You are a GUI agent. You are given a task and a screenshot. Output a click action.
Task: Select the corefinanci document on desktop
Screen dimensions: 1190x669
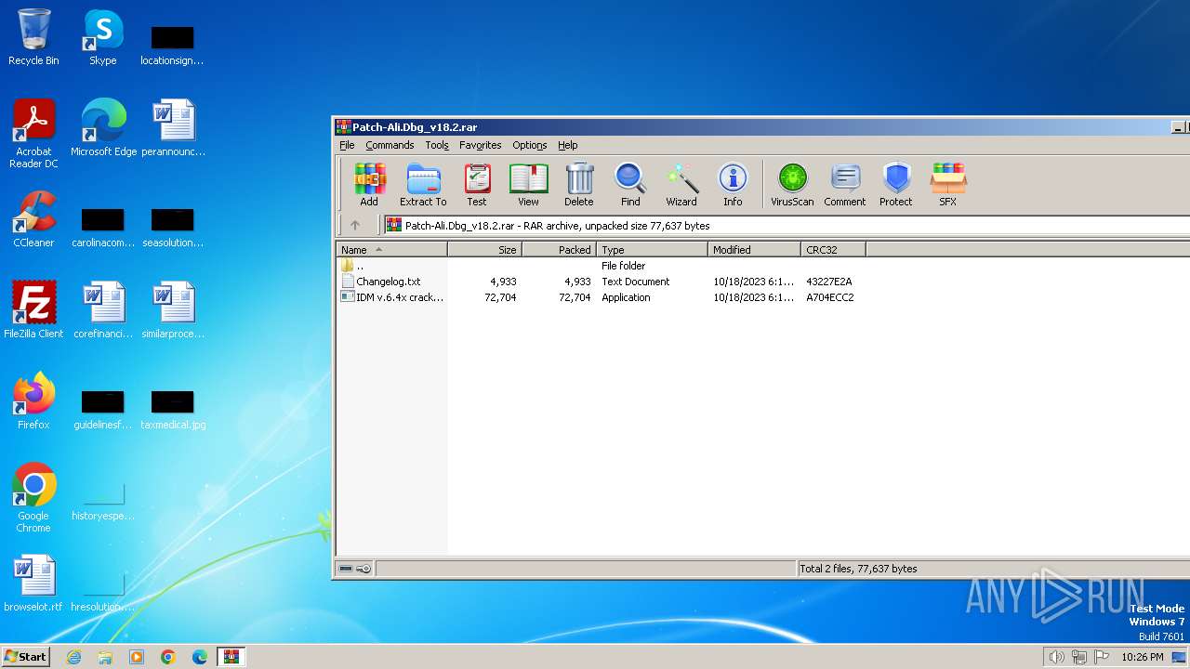point(103,310)
